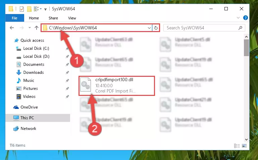Expand the ribbon with the chevron
Viewport: 258px width, 160px height.
[x=238, y=18]
